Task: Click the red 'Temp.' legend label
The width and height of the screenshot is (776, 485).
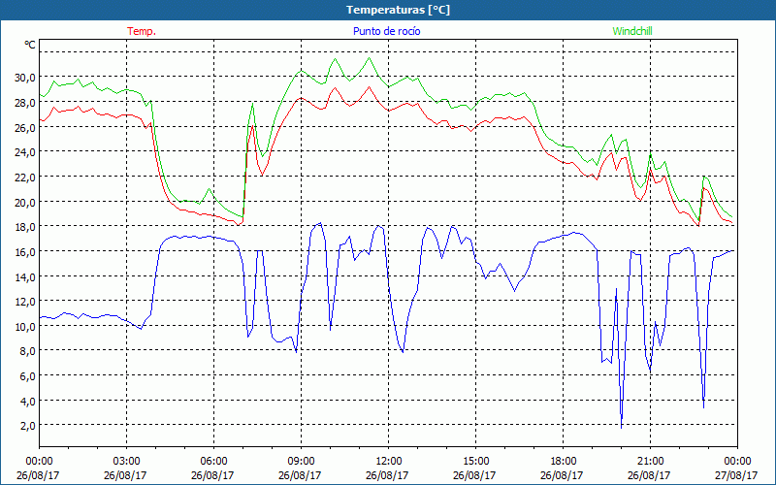Action: [x=142, y=31]
